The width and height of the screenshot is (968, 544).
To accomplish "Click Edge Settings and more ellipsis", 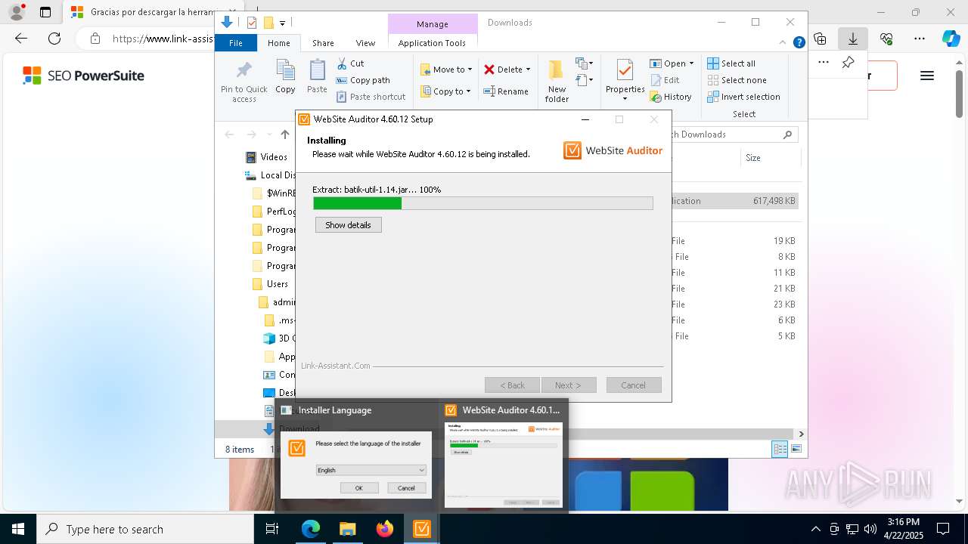I will (x=920, y=39).
